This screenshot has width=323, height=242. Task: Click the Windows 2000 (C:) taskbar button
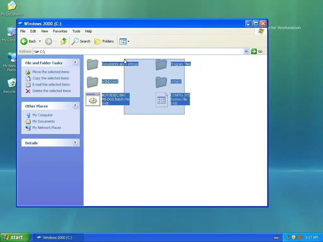[x=59, y=238]
